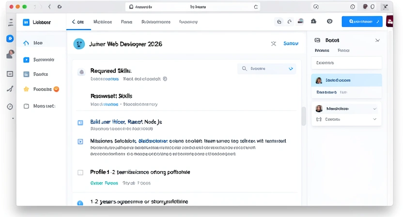
Task: Open the person silhouette icon in left rail
Action: [x=10, y=54]
